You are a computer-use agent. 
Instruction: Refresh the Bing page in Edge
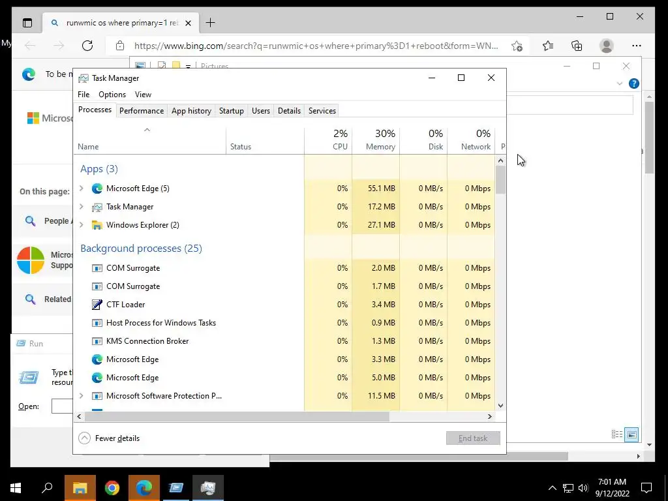(x=87, y=46)
